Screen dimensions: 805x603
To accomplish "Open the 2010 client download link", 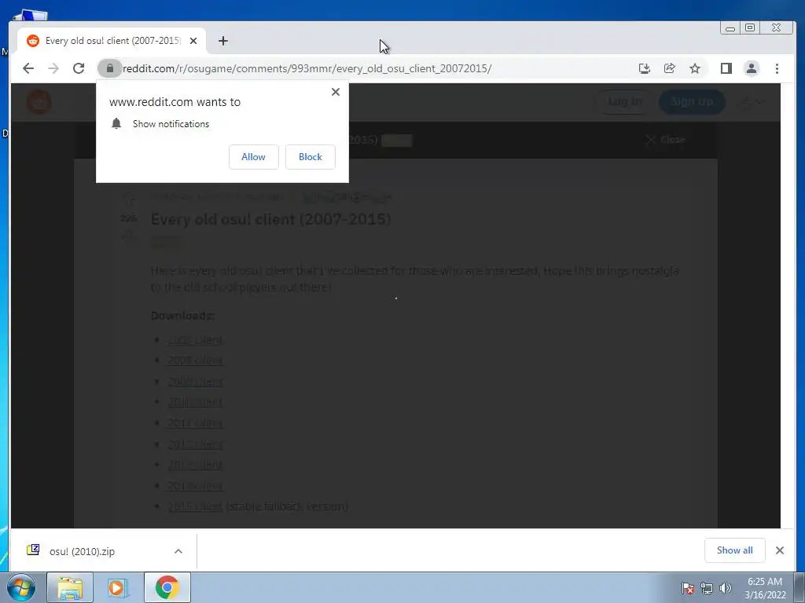I will (x=195, y=401).
